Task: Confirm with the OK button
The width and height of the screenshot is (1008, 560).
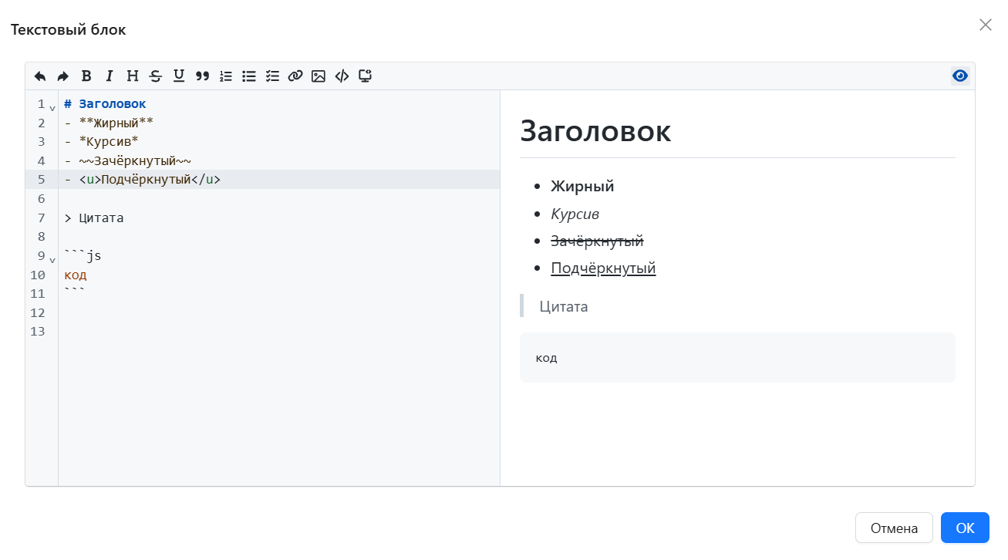Action: pyautogui.click(x=965, y=528)
